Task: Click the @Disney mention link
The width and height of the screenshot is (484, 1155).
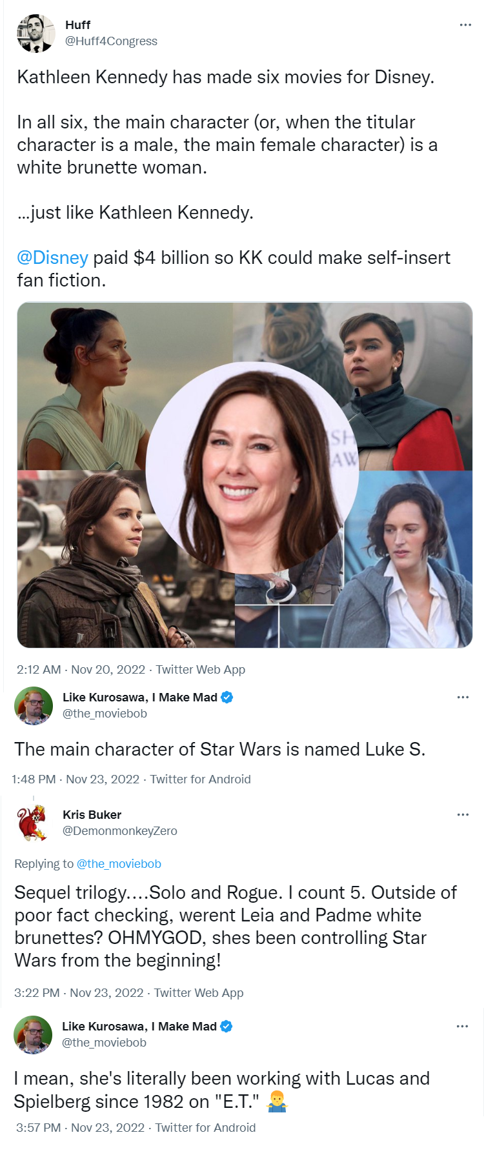Action: click(52, 257)
